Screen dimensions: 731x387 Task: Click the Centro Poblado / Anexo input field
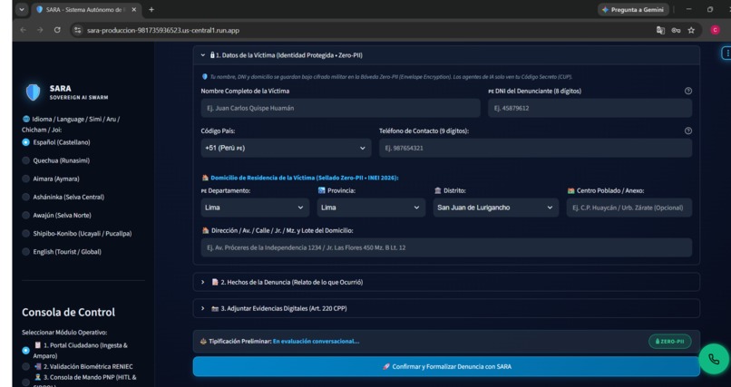629,208
